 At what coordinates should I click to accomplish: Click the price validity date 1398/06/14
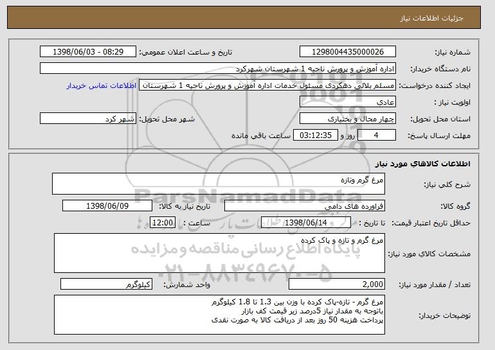[x=306, y=223]
